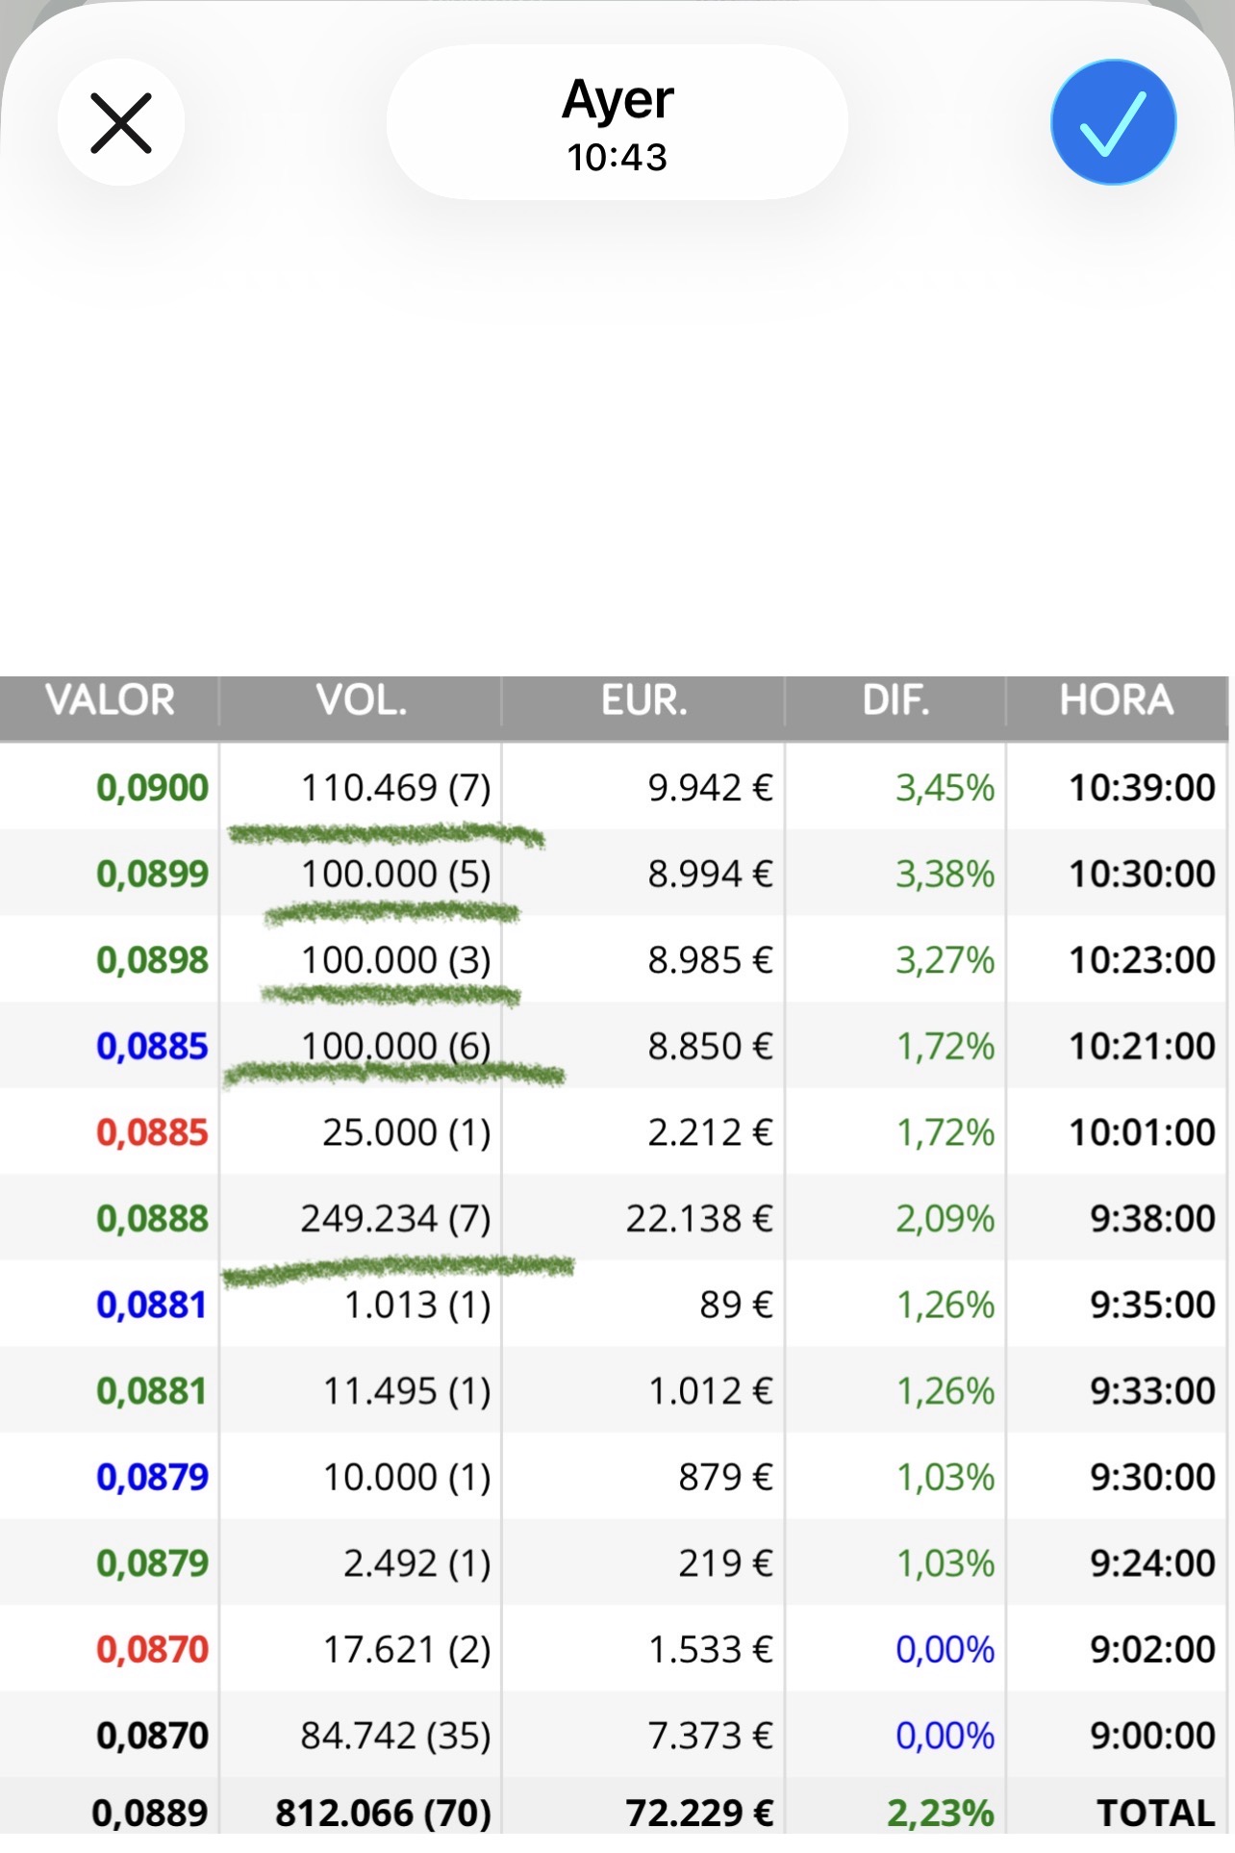
Task: Tap the 812.066 (70) total volume
Action: click(383, 1813)
